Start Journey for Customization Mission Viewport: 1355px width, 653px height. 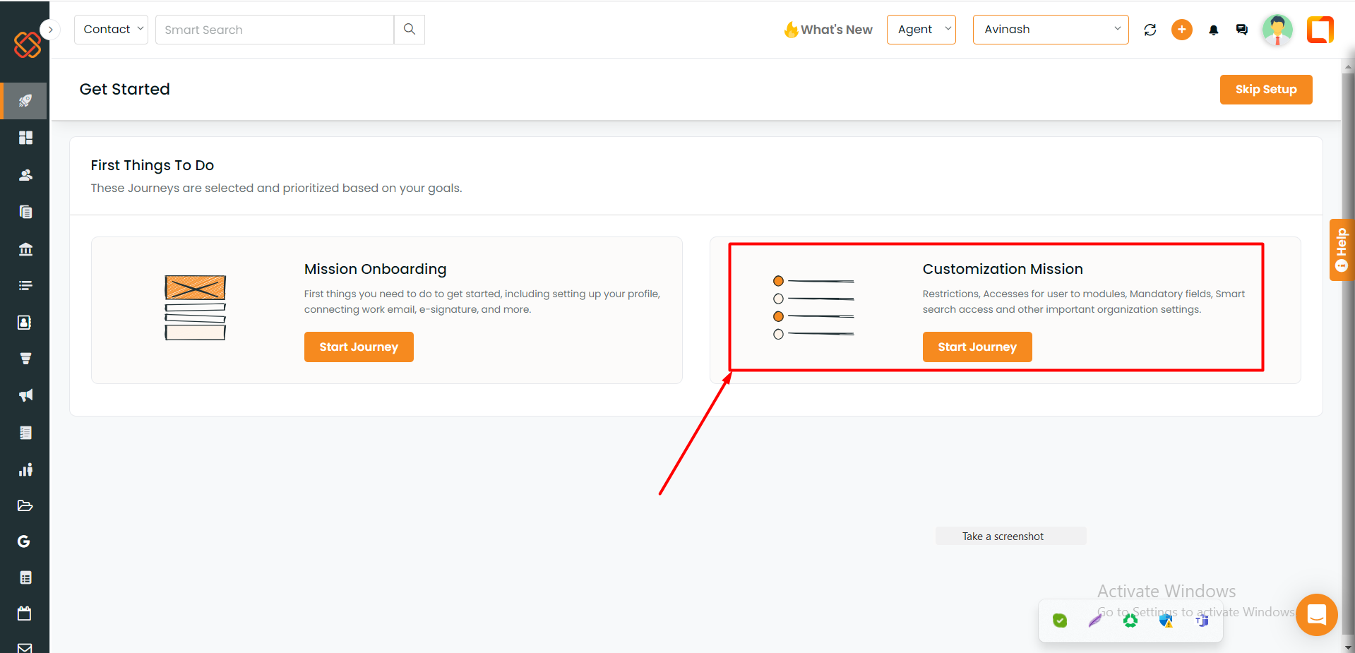coord(977,347)
